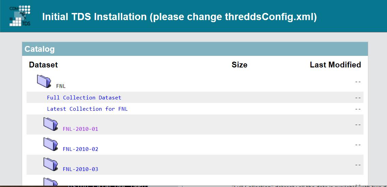Click last modified dashes in Full Collection Dataset row
This screenshot has width=387, height=187.
click(x=357, y=97)
